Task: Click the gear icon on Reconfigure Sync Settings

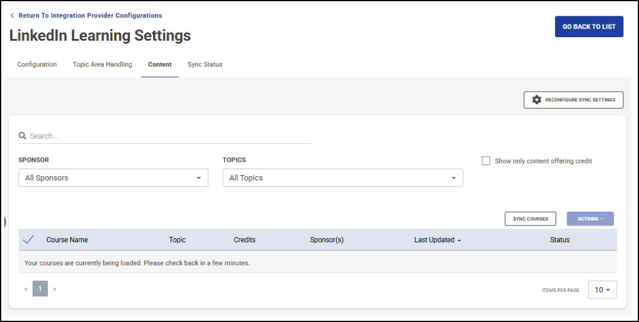Action: click(536, 100)
